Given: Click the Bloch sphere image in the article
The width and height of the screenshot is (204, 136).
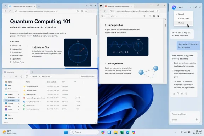Looking at the screenshot, I should (x=78, y=52).
